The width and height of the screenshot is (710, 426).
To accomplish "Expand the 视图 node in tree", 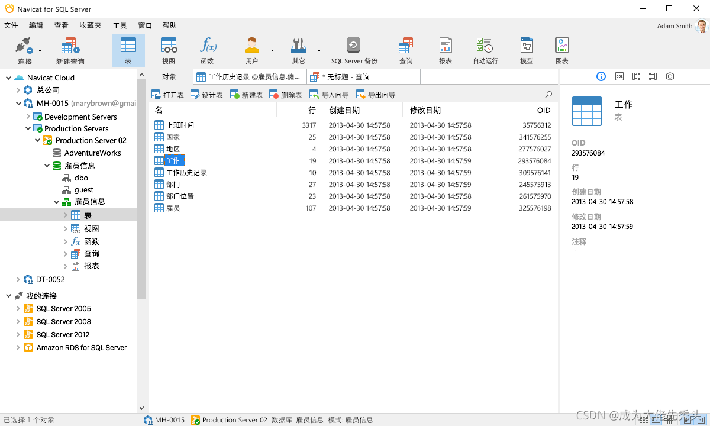I will point(66,228).
